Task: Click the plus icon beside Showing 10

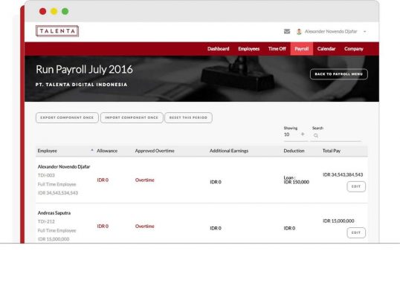Action: [303, 134]
